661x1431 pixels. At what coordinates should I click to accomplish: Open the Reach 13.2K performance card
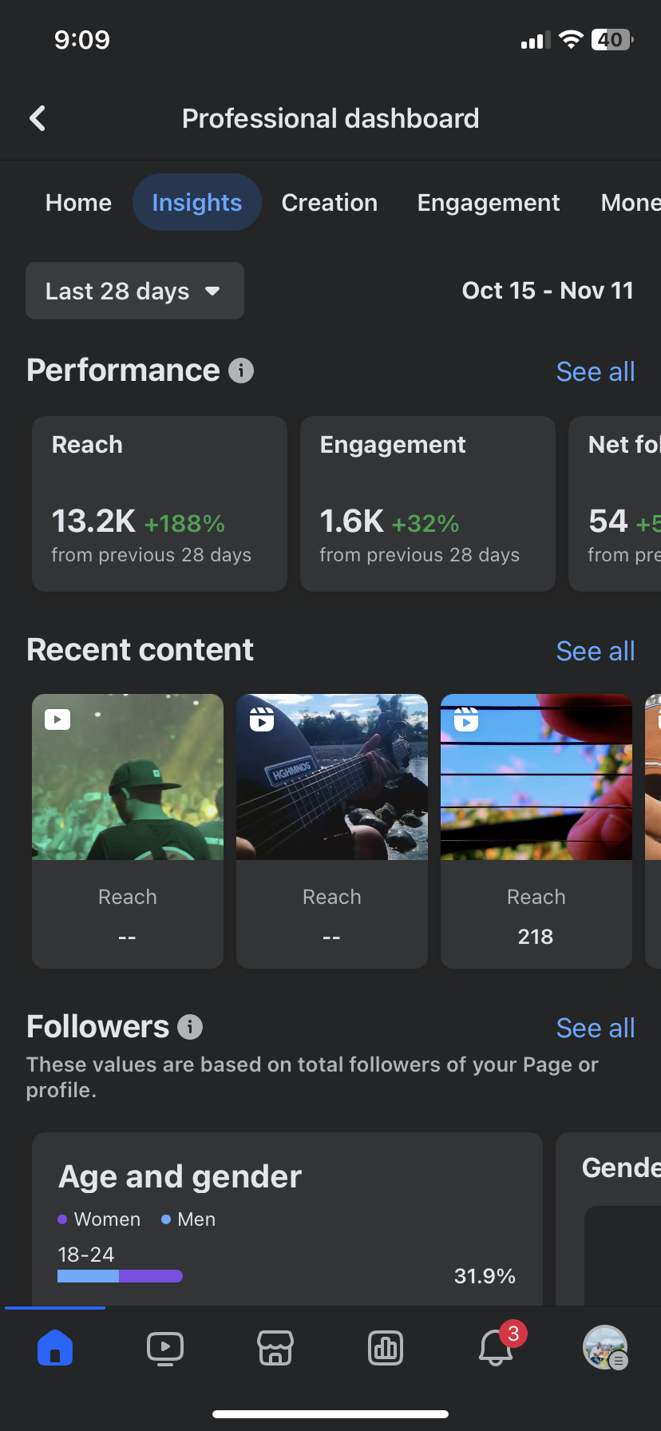click(160, 504)
